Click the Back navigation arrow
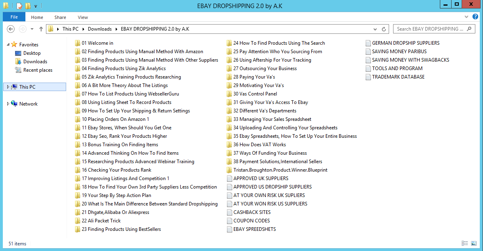The image size is (483, 251). pos(10,29)
